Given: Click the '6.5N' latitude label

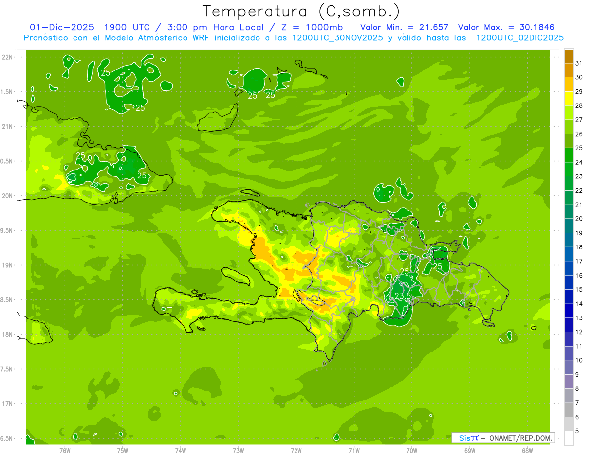Looking at the screenshot, I should [7, 438].
